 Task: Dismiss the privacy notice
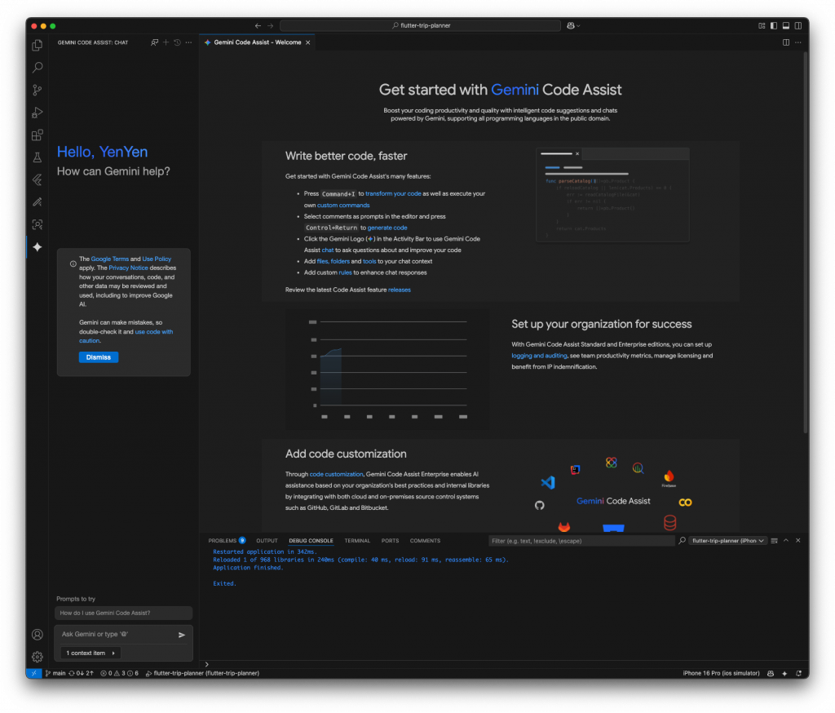click(99, 357)
